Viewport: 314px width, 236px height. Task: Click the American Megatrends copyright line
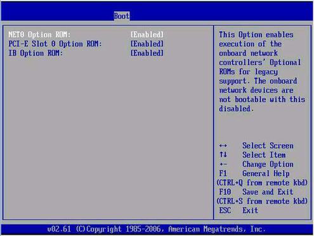pyautogui.click(x=156, y=229)
